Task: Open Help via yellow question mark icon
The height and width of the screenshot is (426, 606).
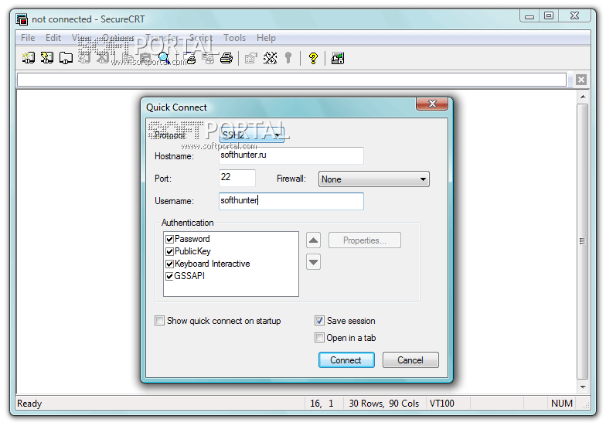Action: point(313,58)
